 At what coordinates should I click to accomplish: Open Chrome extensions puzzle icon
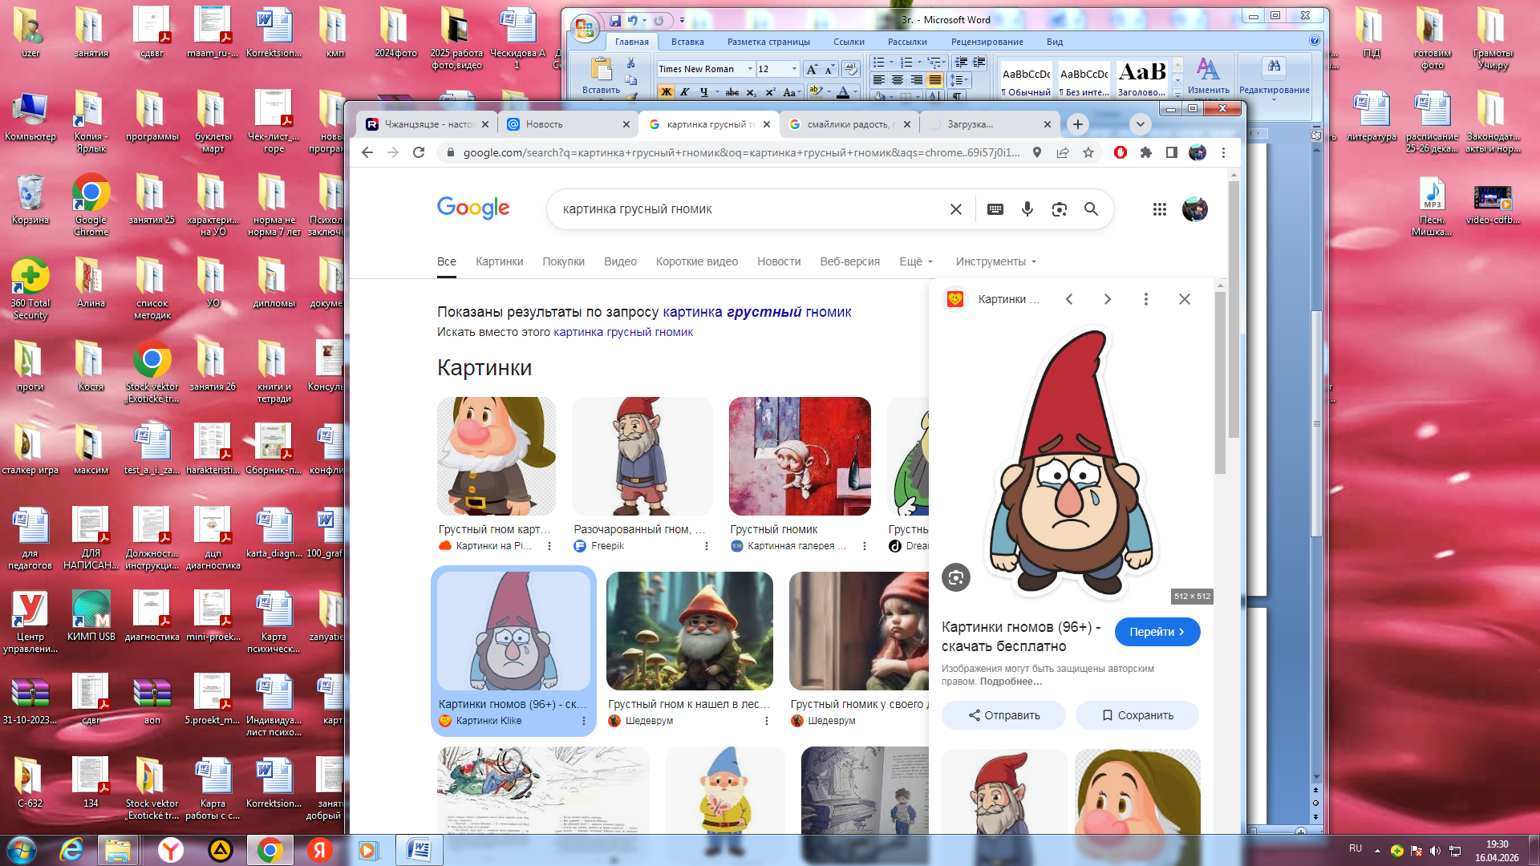pyautogui.click(x=1146, y=152)
